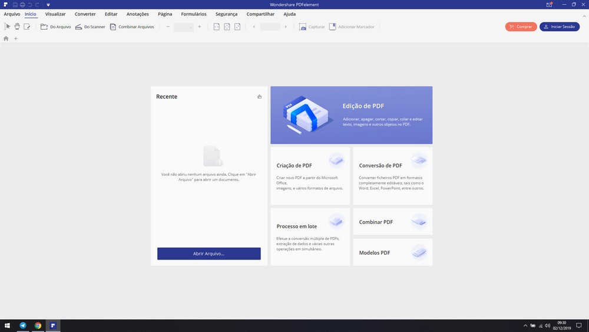The width and height of the screenshot is (589, 332).
Task: Open the Editar tab
Action: 111,14
